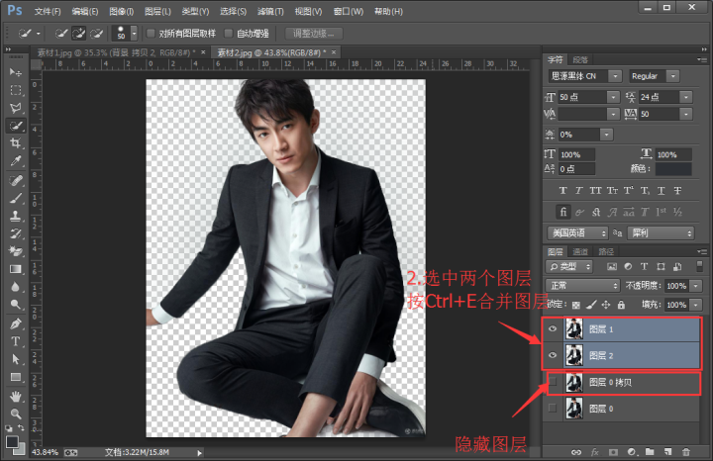Hide 图层 1 using its eye icon
This screenshot has width=713, height=461.
[553, 329]
